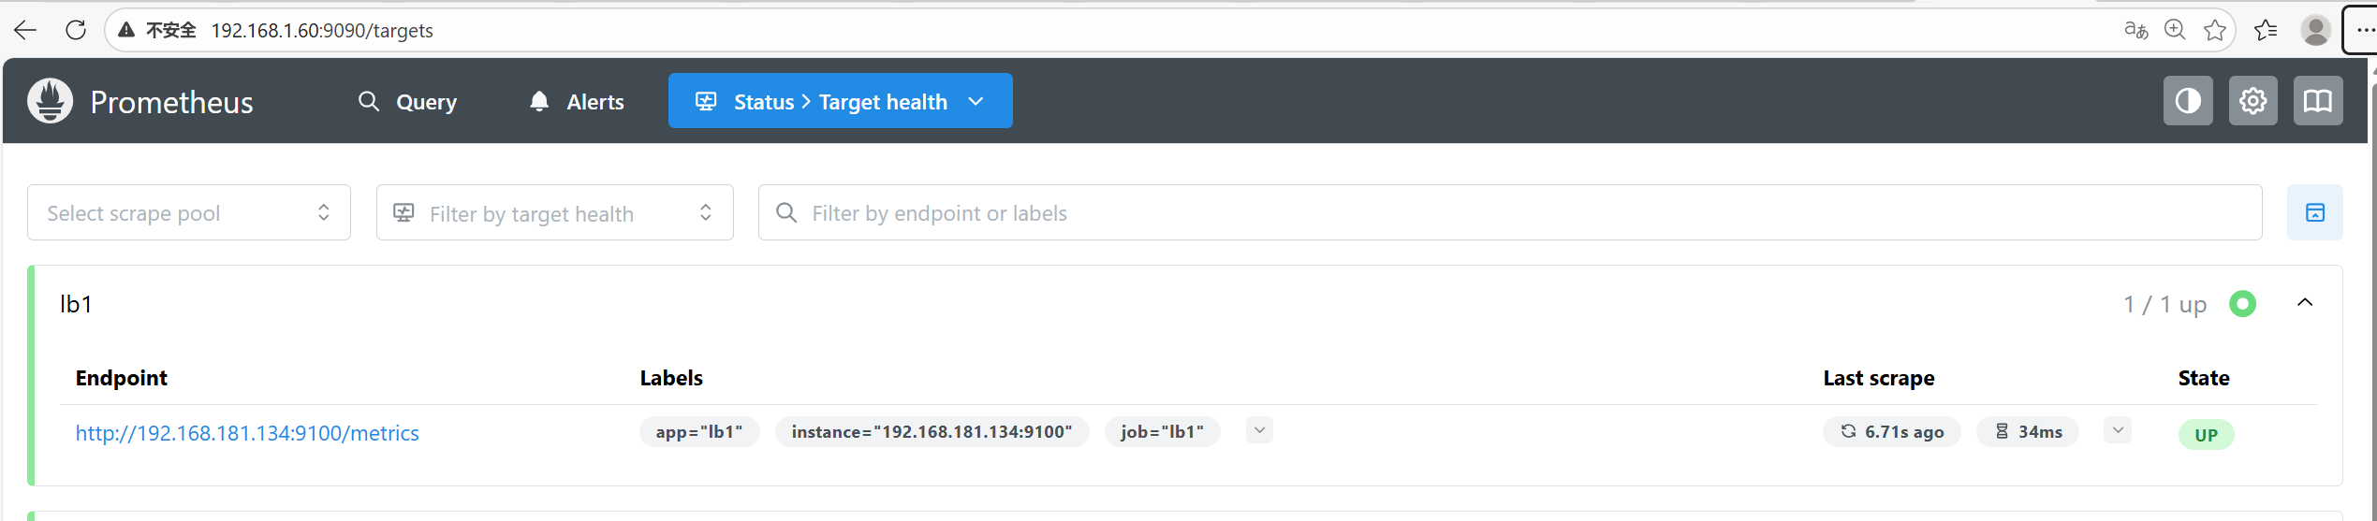Add page to favorites star icon
Screen dimensions: 2377x521
[x=2215, y=30]
